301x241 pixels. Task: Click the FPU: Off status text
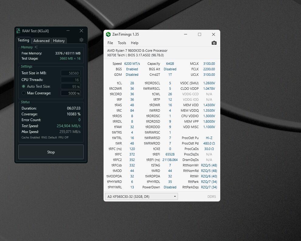coord(63,138)
